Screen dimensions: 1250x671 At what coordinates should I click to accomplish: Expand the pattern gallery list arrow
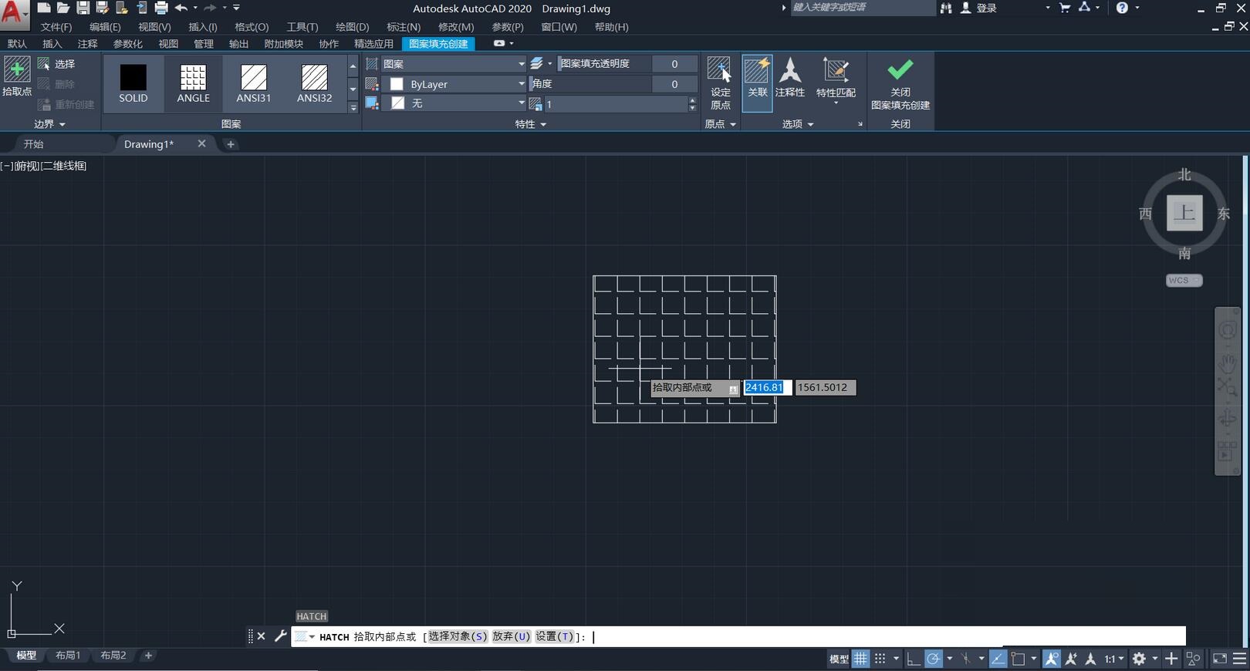[353, 107]
